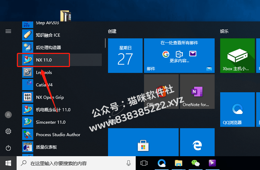260x170 pixels.
Task: Click the microphone icon in search box
Action: tap(128, 163)
